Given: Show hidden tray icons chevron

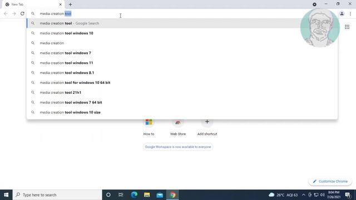Looking at the screenshot, I should click(304, 195).
